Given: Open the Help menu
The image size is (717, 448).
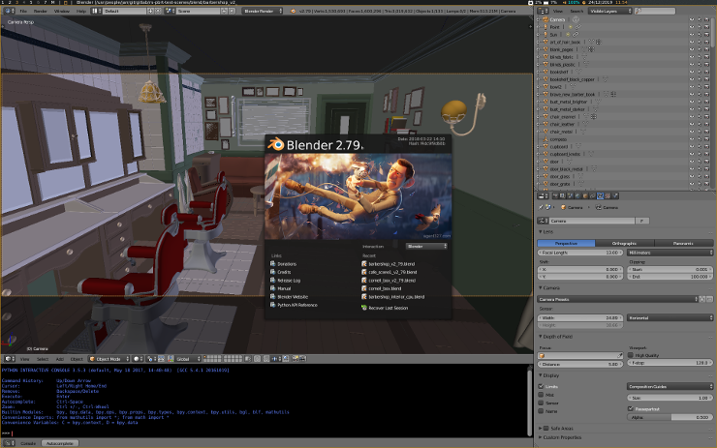Looking at the screenshot, I should tap(81, 11).
